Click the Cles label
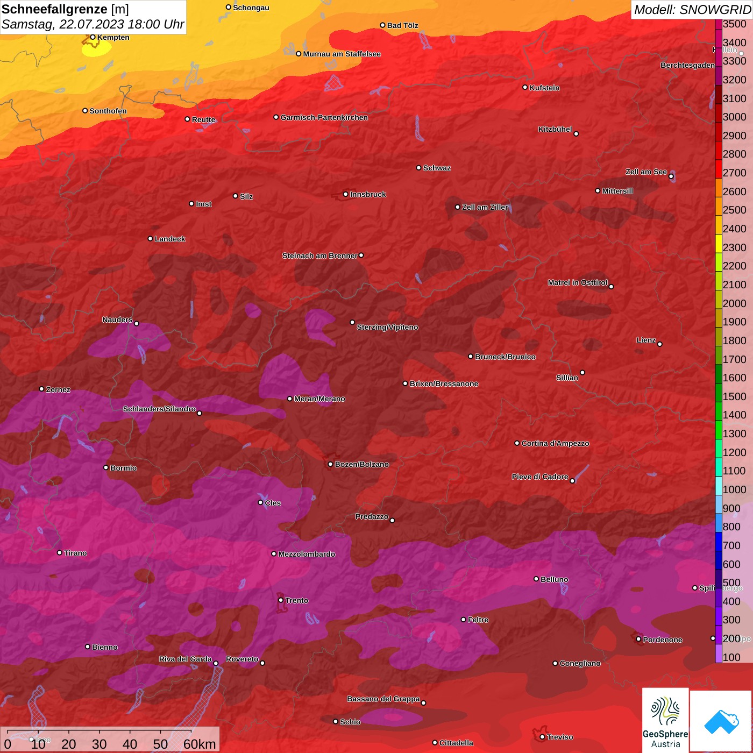Screen dimensions: 753x753 point(272,503)
